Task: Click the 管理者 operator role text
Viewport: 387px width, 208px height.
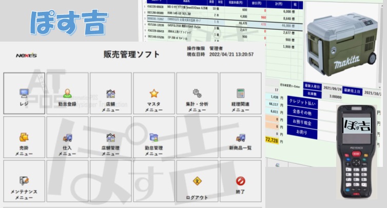Action: 216,48
